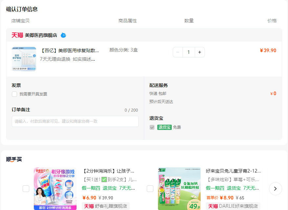Screen dimensions: 288x210
Task: Open the 【百亿】美卿医用修复贴敷 product title
Action: click(x=69, y=51)
